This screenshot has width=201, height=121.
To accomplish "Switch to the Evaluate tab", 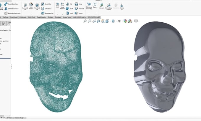I will (51, 17).
